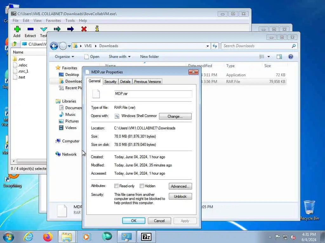The width and height of the screenshot is (325, 243).
Task: Open the 7-Zip Tools menu
Action: point(70,21)
